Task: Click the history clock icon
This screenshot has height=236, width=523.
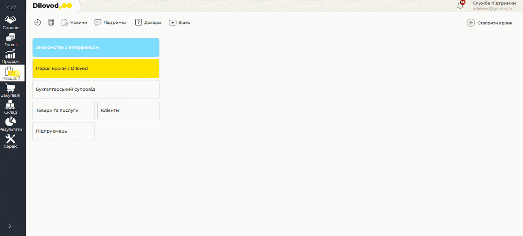Action: coord(38,22)
